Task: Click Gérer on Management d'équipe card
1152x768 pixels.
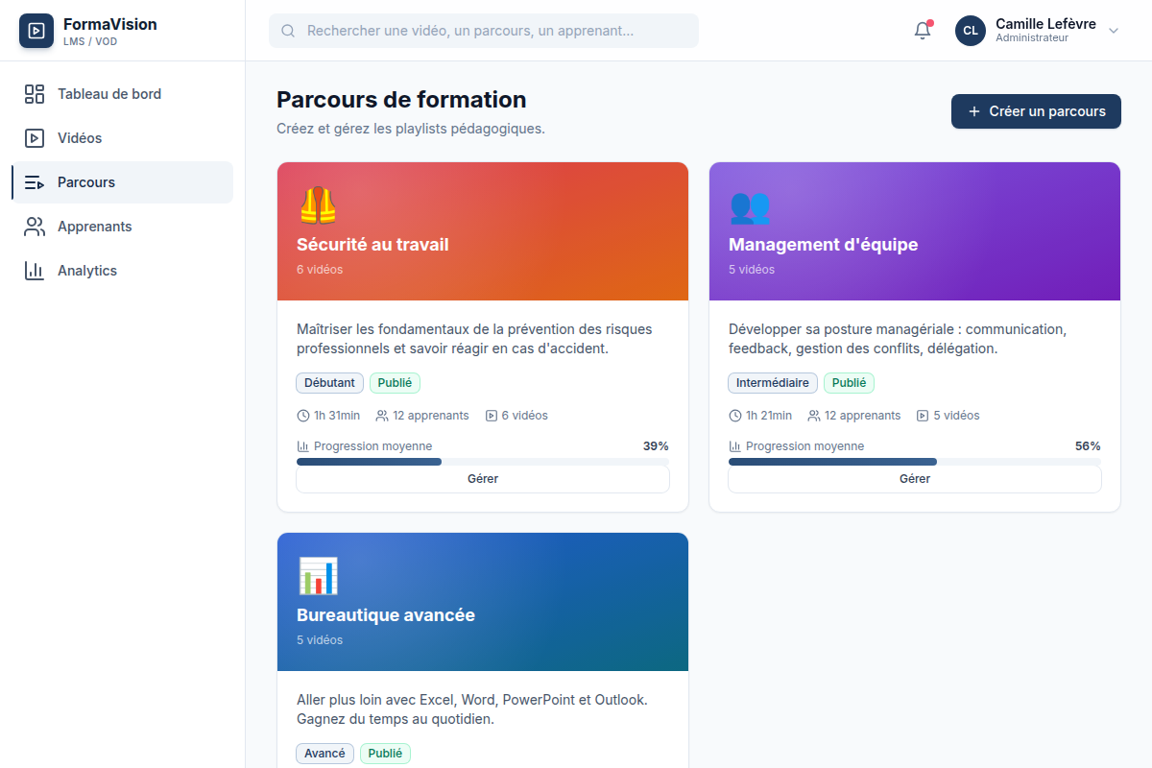Action: (915, 479)
